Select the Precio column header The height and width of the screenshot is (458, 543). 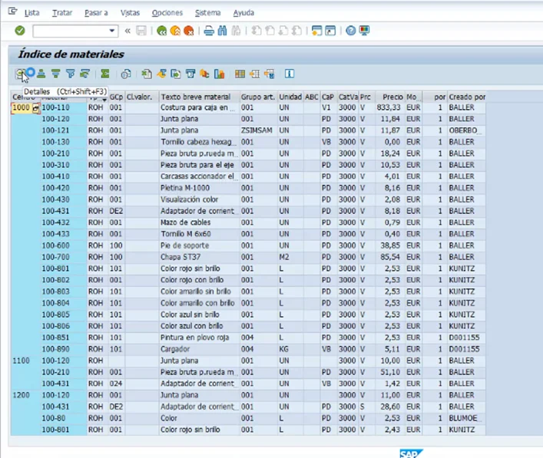tap(390, 97)
